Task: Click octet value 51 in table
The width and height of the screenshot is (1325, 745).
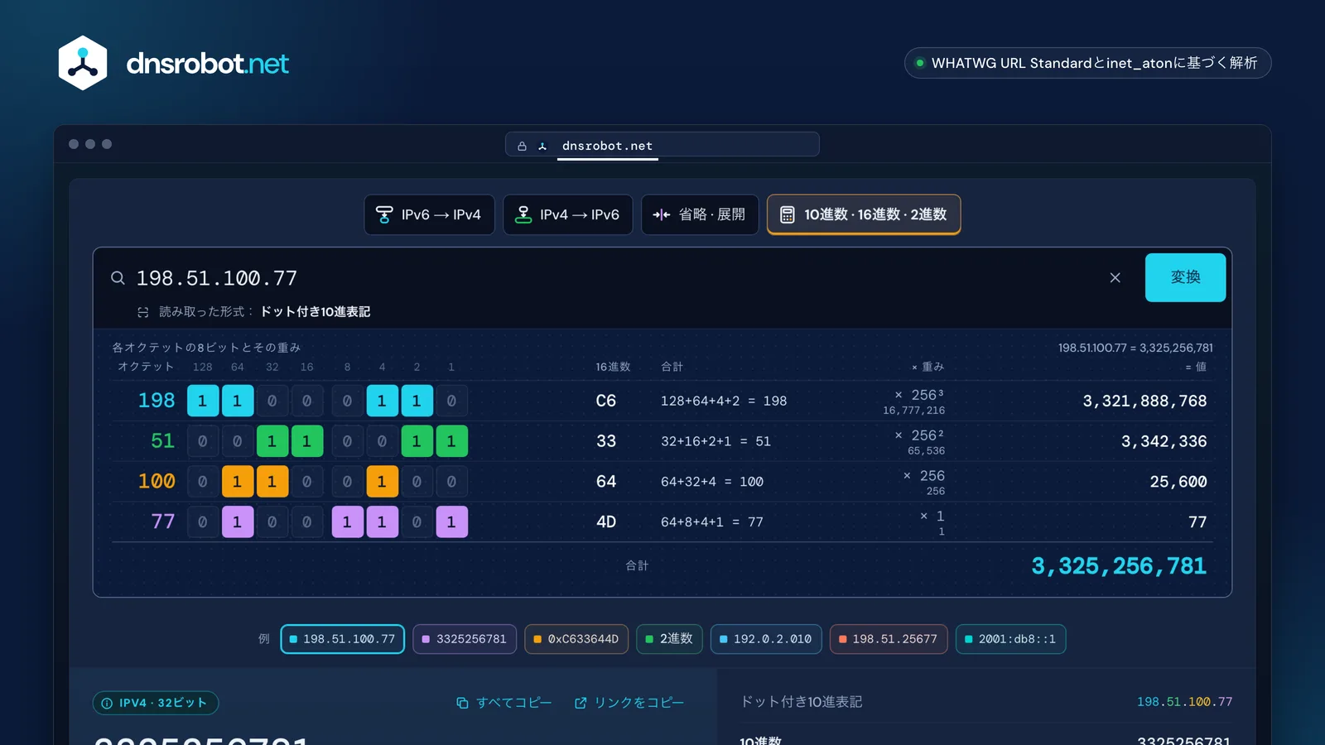Action: (x=163, y=441)
